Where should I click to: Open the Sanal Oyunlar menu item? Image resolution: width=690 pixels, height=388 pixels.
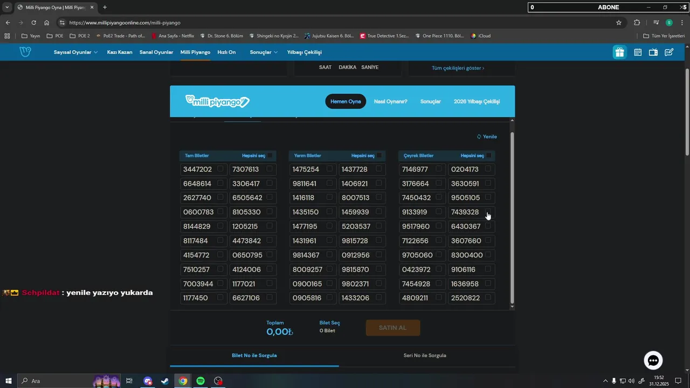[156, 52]
